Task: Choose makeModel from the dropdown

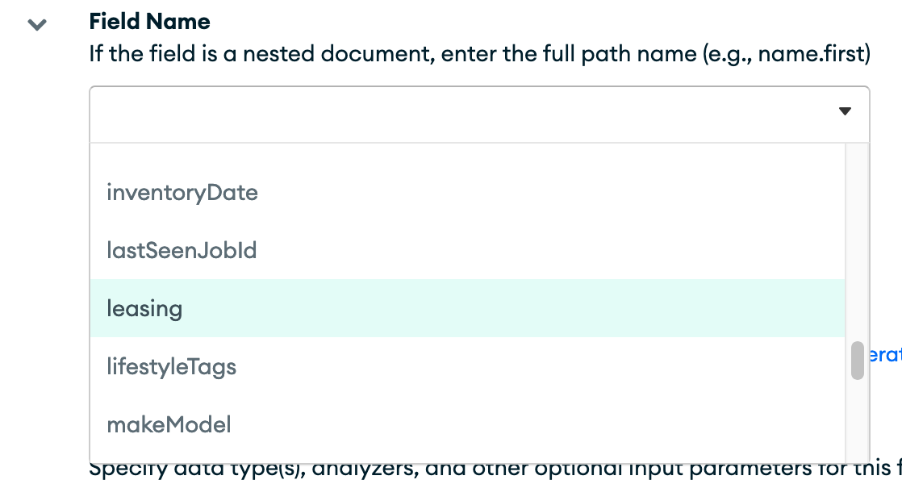Action: point(169,424)
